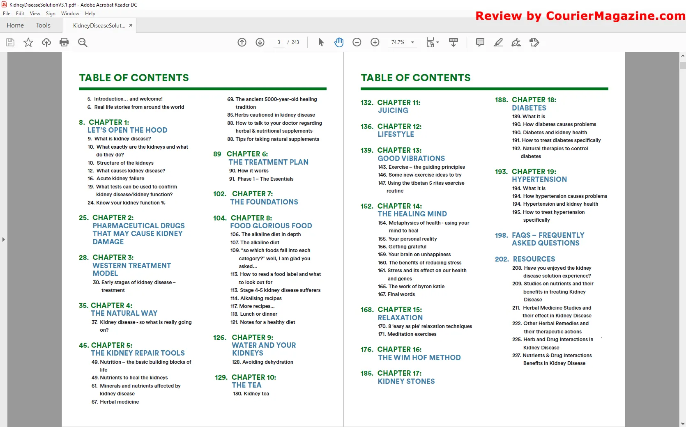Click '85.Herbs cautioned in kidney disease'

(271, 115)
